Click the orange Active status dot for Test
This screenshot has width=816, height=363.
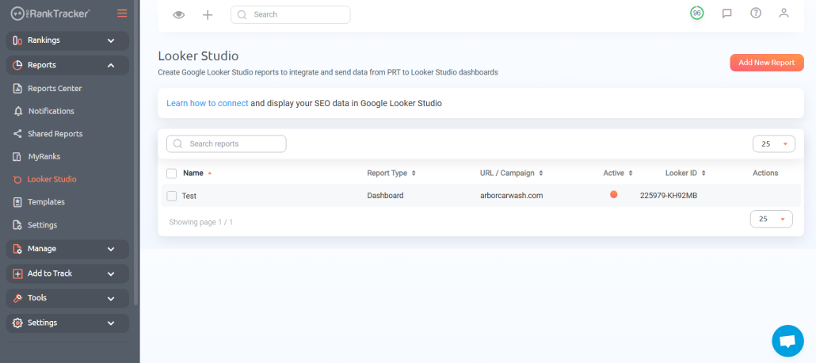point(613,194)
